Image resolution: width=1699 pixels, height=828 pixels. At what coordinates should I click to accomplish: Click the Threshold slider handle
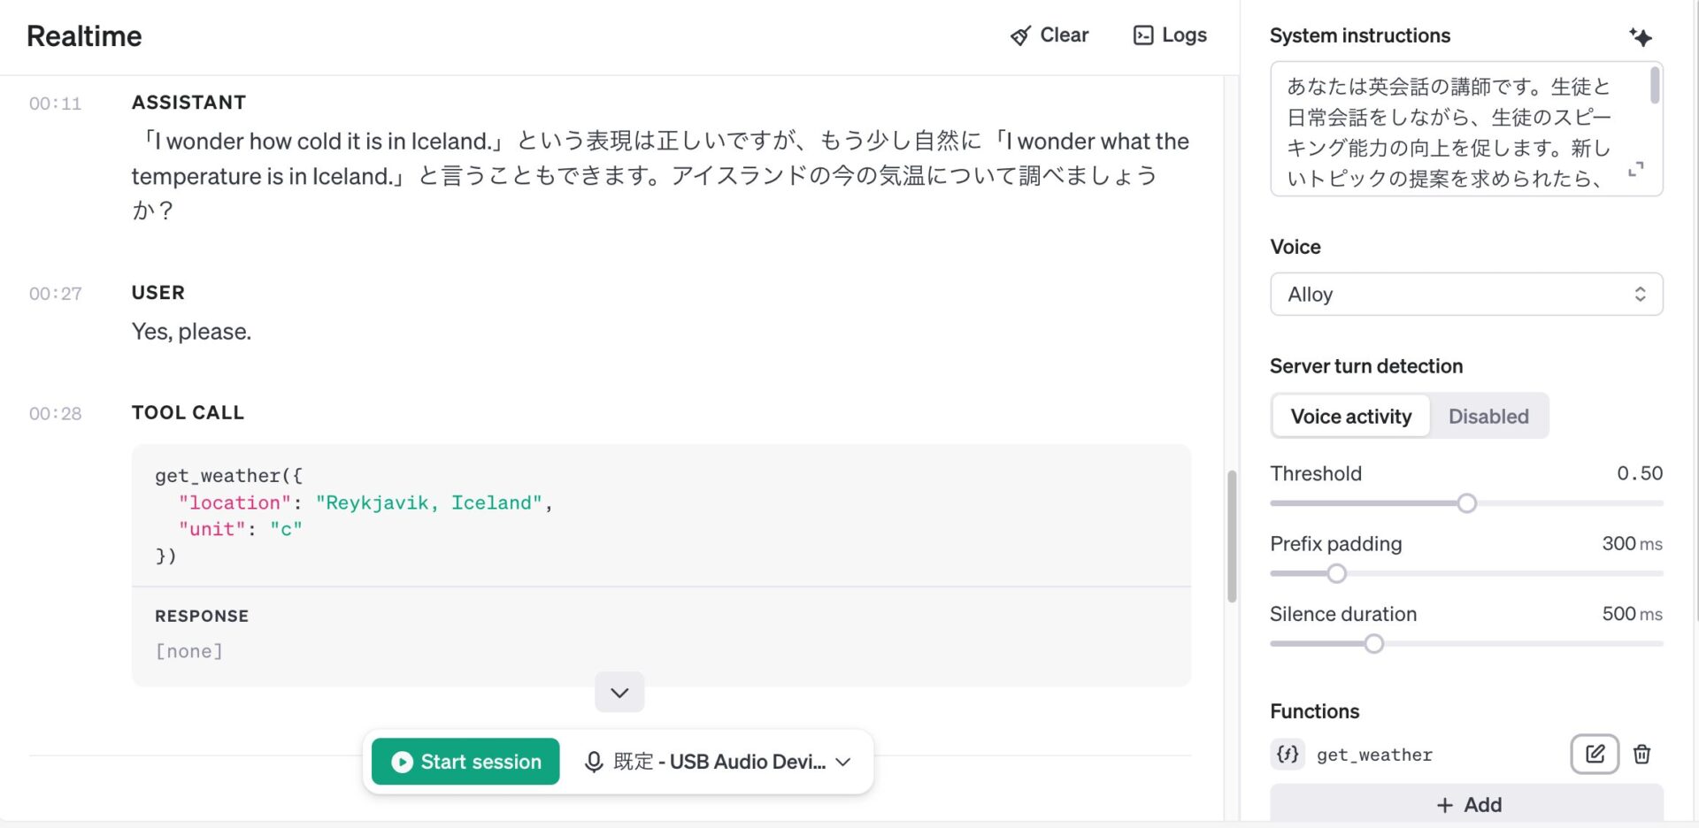1466,503
